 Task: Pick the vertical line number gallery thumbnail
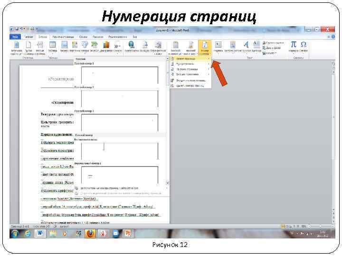[x=120, y=151]
